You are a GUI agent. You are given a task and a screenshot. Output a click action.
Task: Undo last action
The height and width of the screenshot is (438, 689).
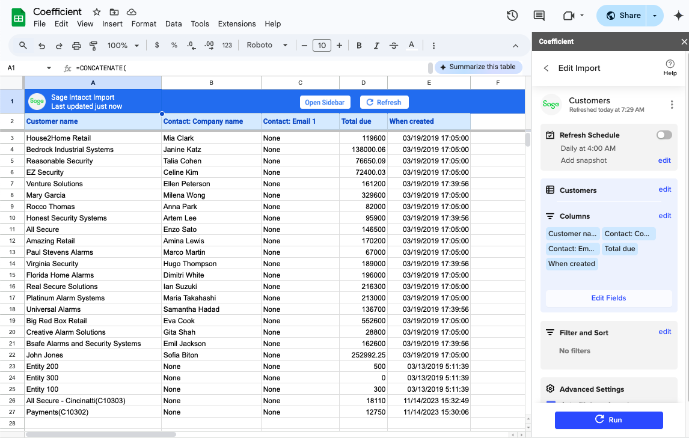[x=41, y=45]
